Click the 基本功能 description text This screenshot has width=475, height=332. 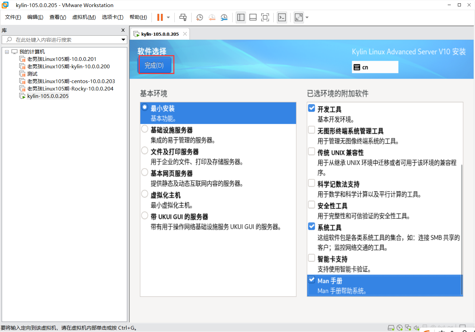click(x=163, y=118)
